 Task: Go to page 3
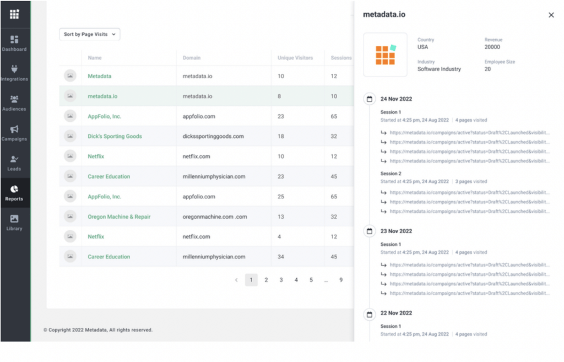pos(281,279)
